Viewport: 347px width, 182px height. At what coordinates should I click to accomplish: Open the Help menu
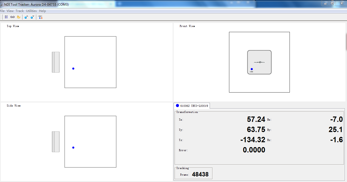(x=42, y=11)
